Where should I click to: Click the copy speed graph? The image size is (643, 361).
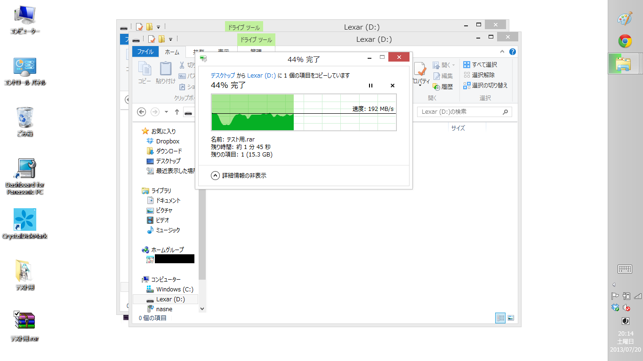coord(304,112)
